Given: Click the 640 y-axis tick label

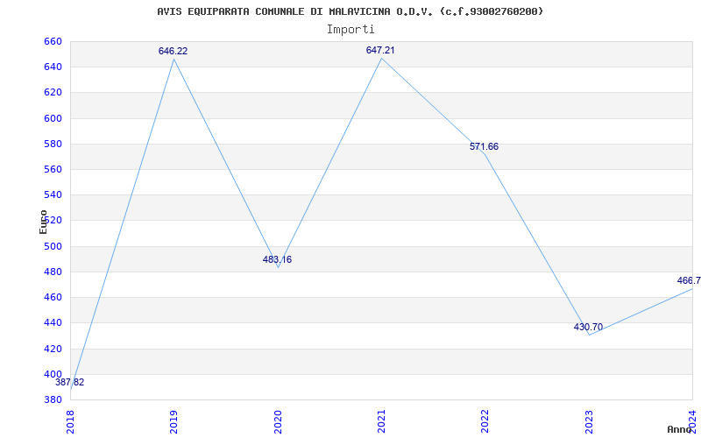Looking at the screenshot, I should point(53,67).
